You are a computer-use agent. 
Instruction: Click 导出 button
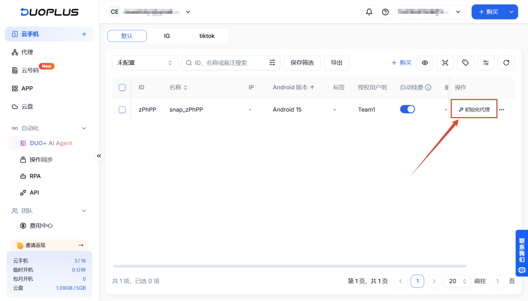[x=336, y=63]
